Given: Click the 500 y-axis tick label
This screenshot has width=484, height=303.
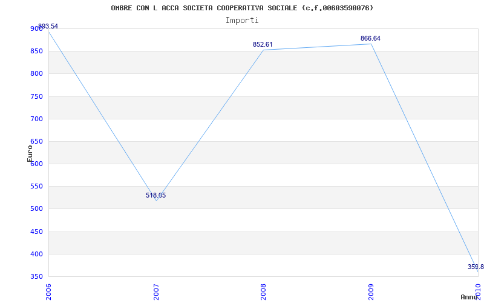Looking at the screenshot, I should pyautogui.click(x=36, y=209).
